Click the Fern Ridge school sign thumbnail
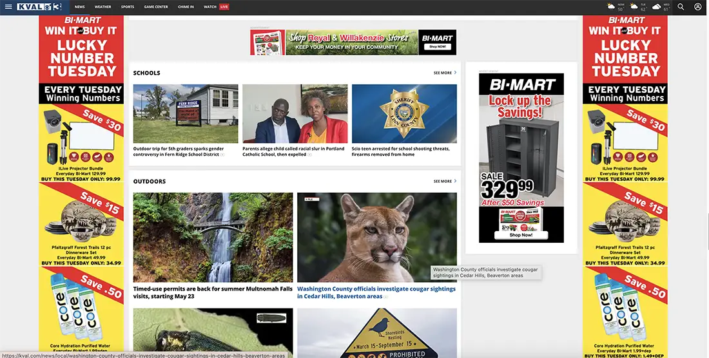The width and height of the screenshot is (709, 358). click(x=186, y=114)
